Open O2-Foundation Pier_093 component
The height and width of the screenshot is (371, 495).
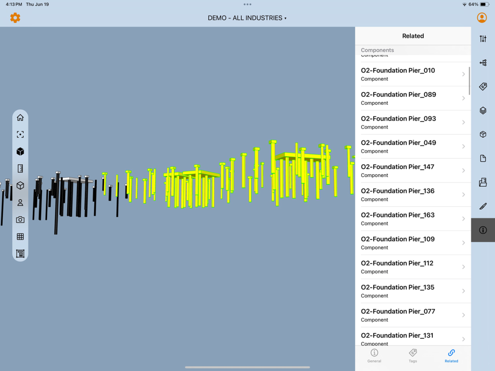tap(413, 122)
